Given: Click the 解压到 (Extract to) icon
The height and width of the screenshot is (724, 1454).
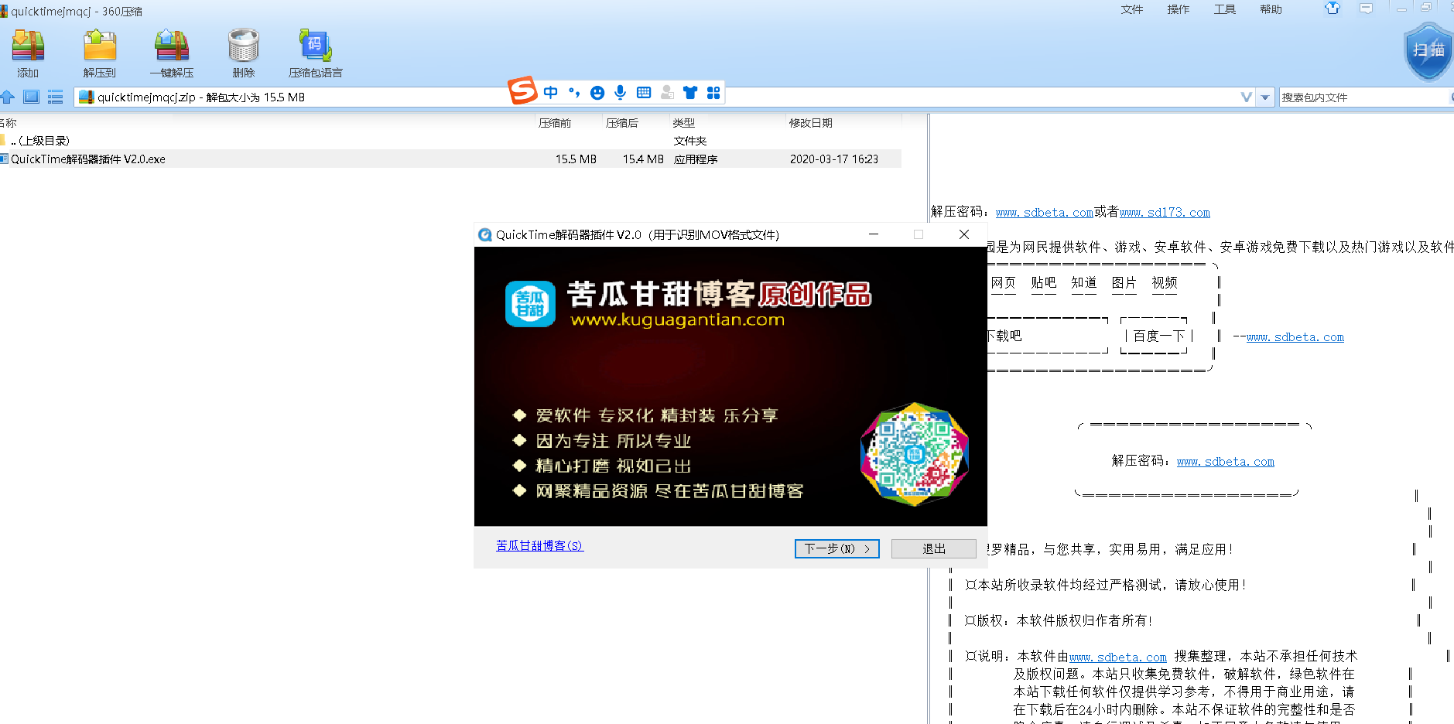Looking at the screenshot, I should 99,46.
